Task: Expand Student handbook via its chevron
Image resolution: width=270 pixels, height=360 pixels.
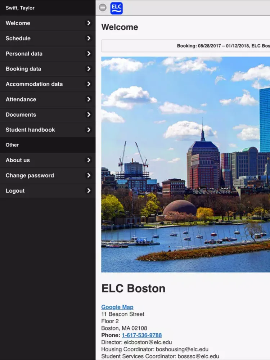Action: (x=89, y=130)
